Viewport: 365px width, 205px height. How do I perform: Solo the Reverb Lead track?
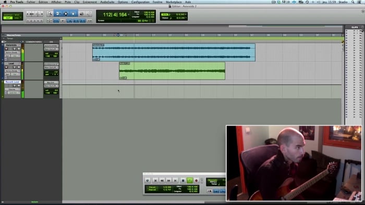(15, 85)
